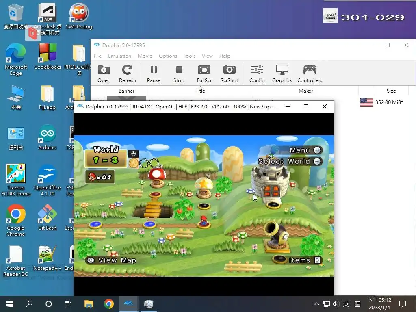Click Mario on the world map
This screenshot has width=416, height=312.
coord(204,221)
